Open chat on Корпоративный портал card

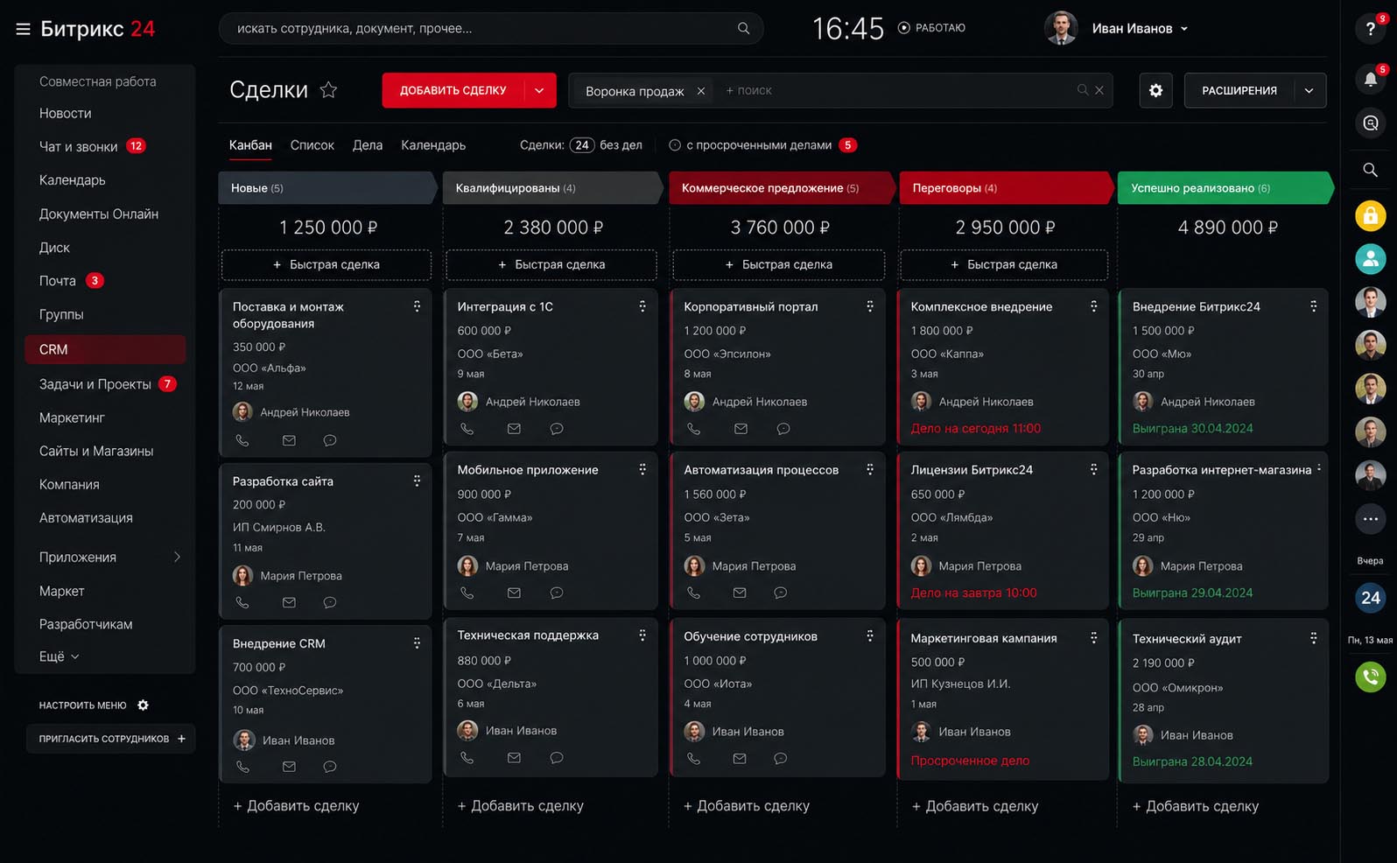tap(783, 429)
